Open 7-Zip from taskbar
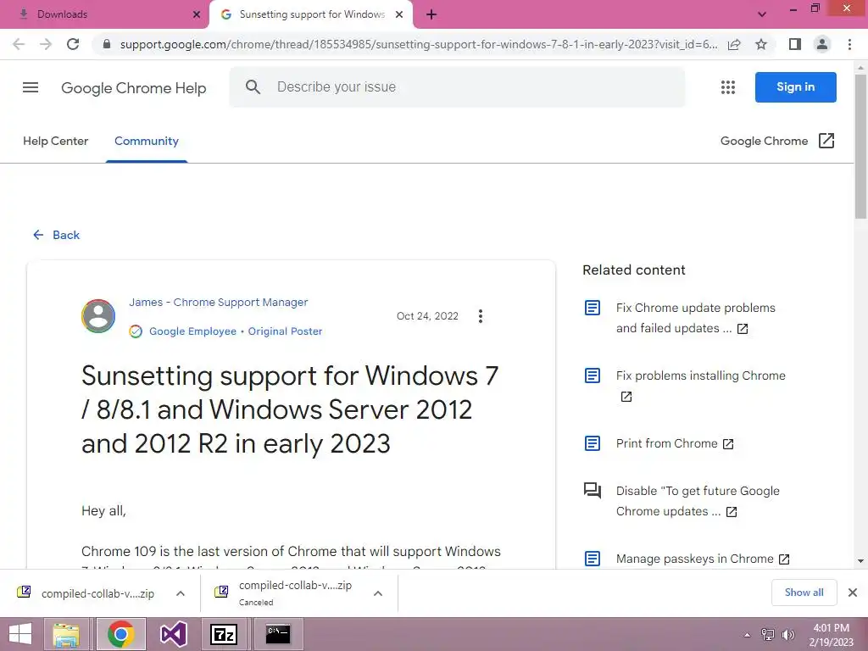The width and height of the screenshot is (868, 651). 224,634
